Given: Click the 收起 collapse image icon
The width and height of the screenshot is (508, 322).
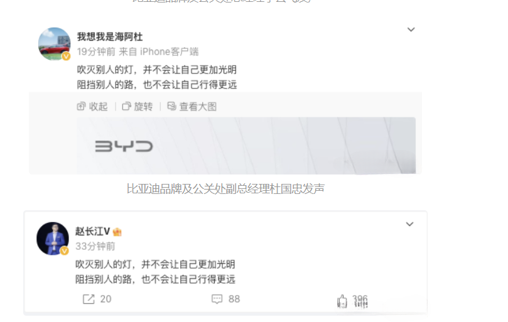Looking at the screenshot, I should (81, 106).
